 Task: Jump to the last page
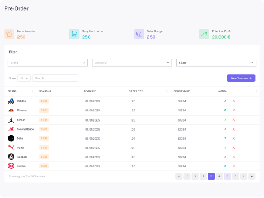(x=252, y=176)
